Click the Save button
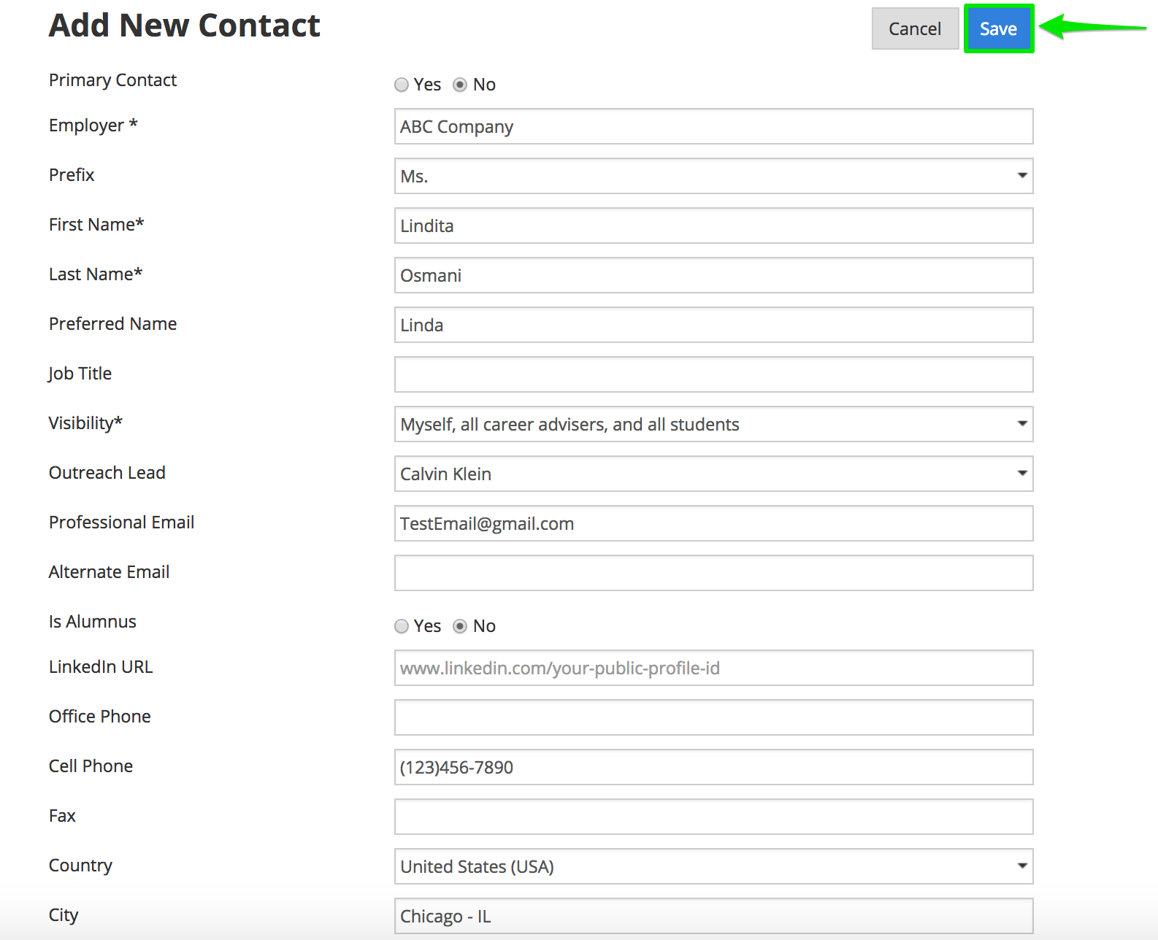The image size is (1158, 940). [x=998, y=29]
